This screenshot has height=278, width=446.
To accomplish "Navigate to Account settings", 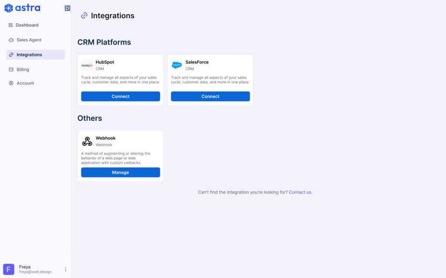I will [x=25, y=83].
